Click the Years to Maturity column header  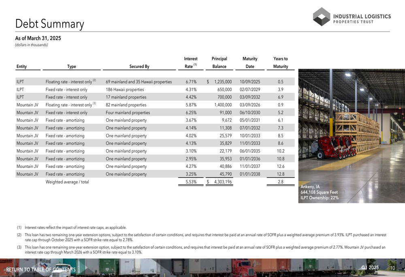point(281,63)
